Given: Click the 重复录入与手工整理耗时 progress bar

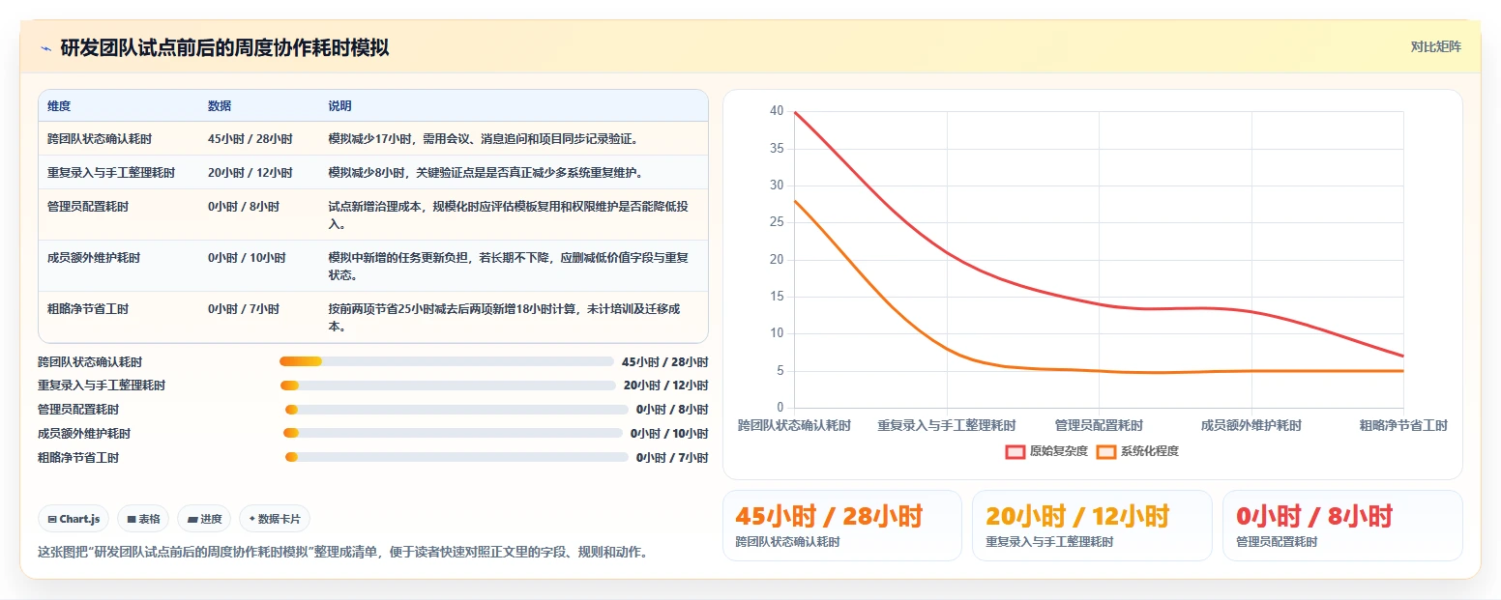Looking at the screenshot, I should (448, 386).
